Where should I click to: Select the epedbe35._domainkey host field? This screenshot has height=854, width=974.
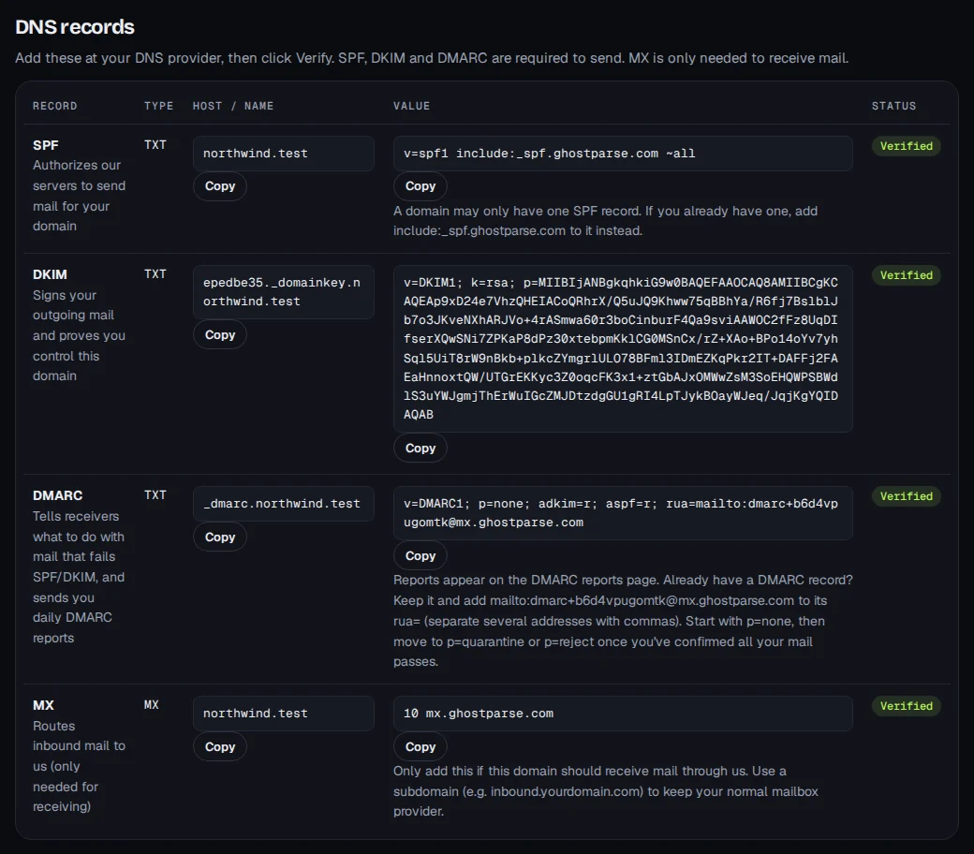(284, 292)
